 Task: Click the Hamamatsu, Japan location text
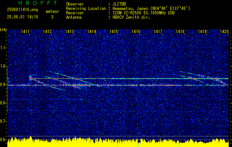(x=151, y=8)
